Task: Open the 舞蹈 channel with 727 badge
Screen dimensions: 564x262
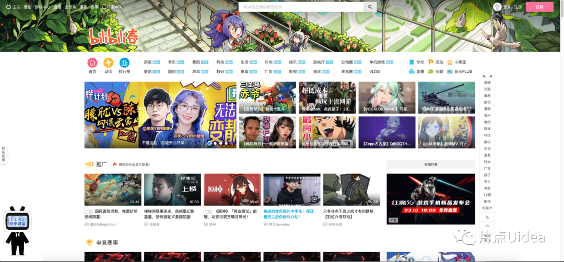Action: pos(200,62)
